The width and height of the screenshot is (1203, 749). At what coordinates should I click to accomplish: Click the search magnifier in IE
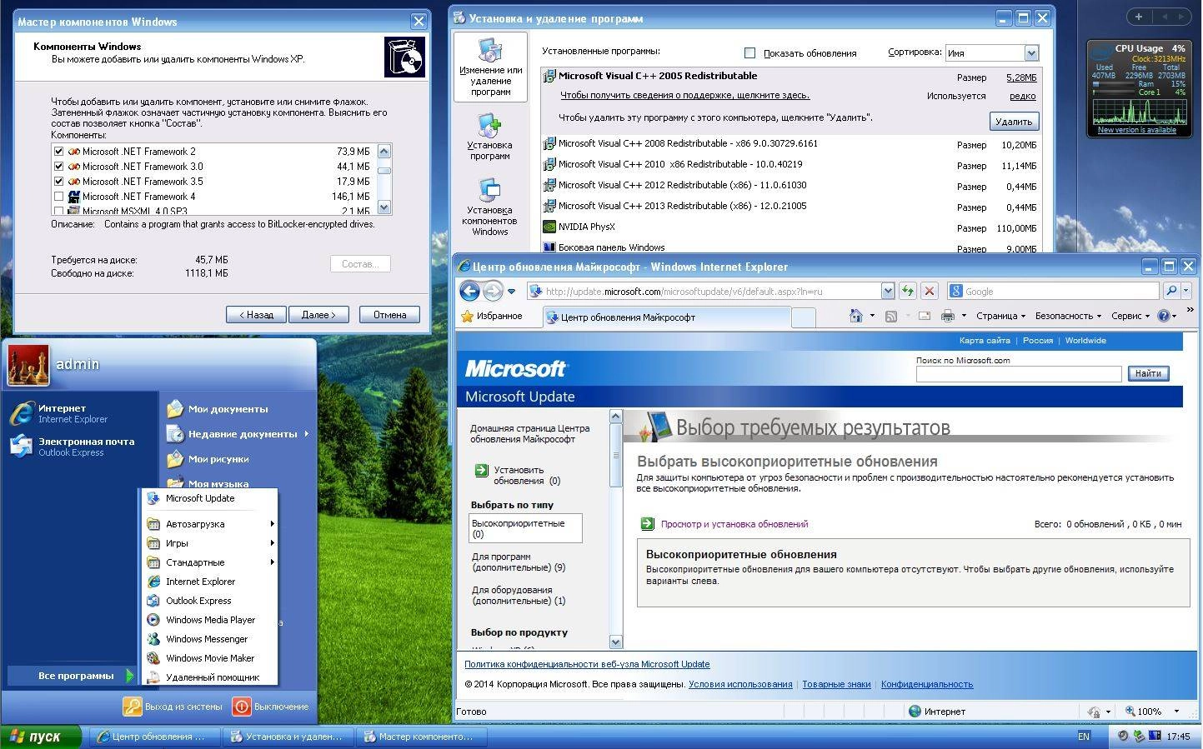[1171, 291]
